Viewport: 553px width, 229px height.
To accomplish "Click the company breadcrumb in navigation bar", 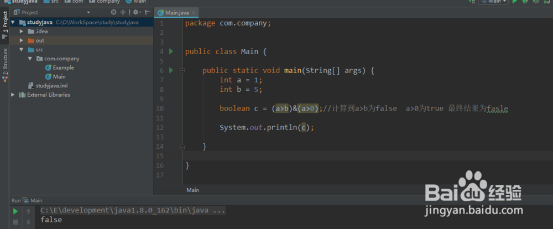I will point(105,2).
